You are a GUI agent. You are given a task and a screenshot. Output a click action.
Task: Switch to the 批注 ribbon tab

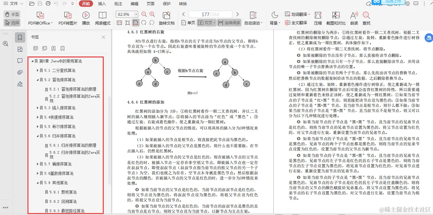point(118,4)
